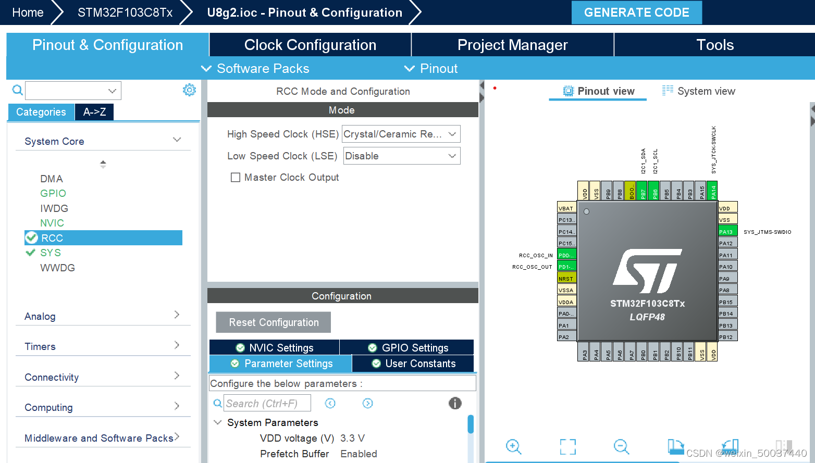This screenshot has width=815, height=463.
Task: Click the parameter search magnifier icon
Action: point(218,403)
